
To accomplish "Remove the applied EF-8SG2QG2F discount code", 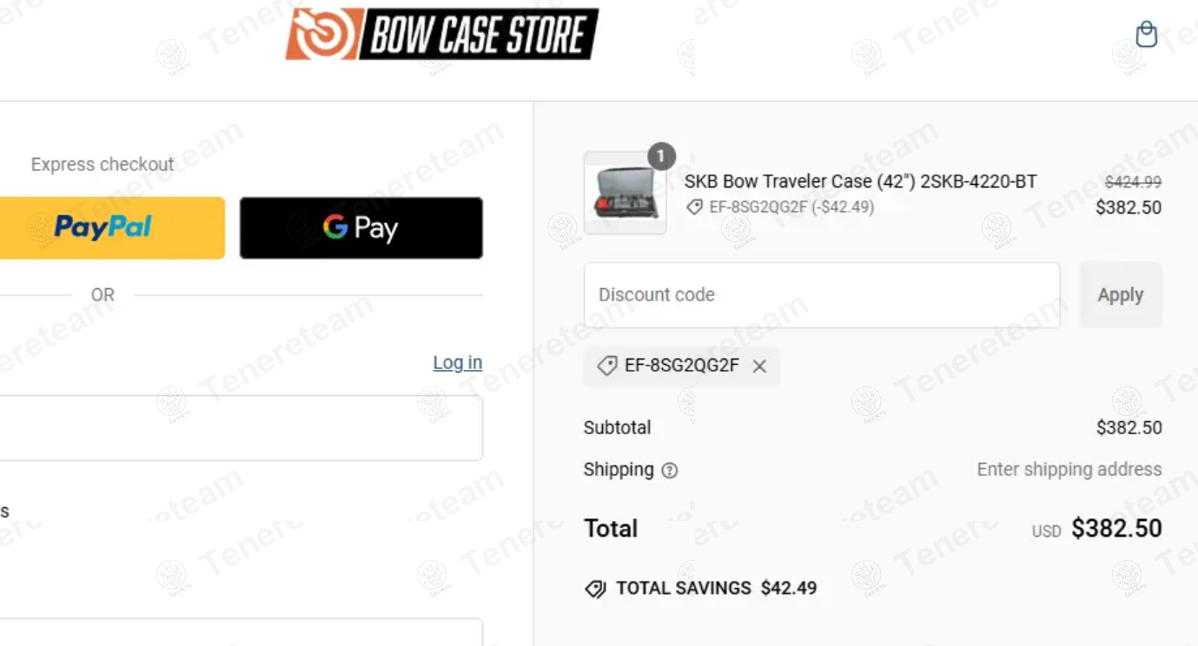I will click(759, 366).
